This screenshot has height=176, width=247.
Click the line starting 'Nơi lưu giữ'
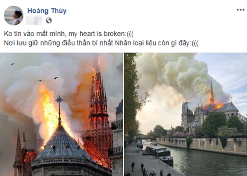tap(101, 43)
